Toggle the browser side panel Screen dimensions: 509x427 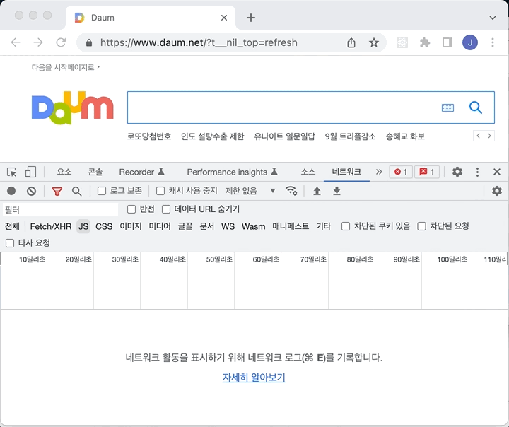(x=447, y=42)
